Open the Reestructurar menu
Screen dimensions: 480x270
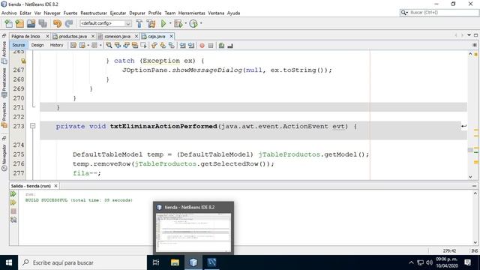[94, 13]
